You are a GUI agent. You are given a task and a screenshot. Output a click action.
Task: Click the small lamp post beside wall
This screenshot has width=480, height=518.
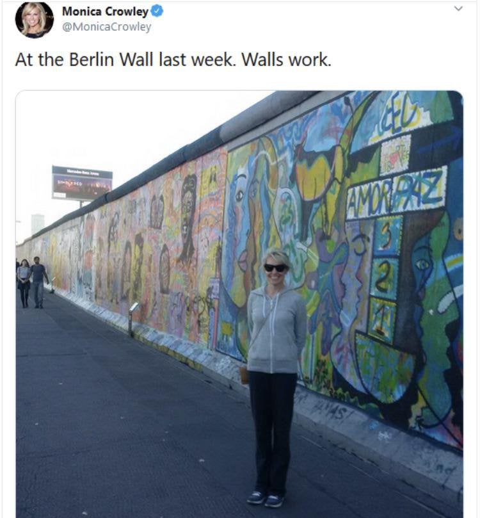[132, 319]
